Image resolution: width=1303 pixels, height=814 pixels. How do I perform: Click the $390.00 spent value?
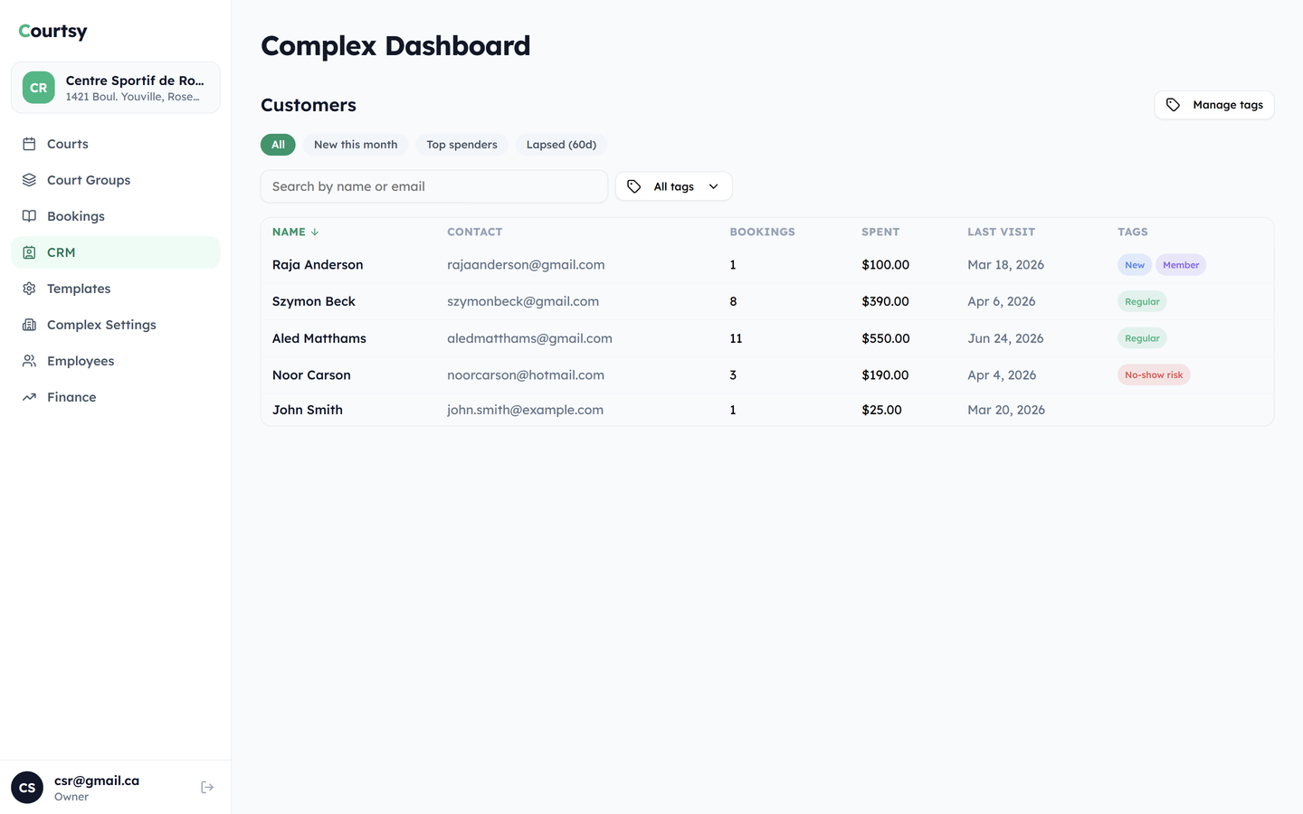coord(885,302)
